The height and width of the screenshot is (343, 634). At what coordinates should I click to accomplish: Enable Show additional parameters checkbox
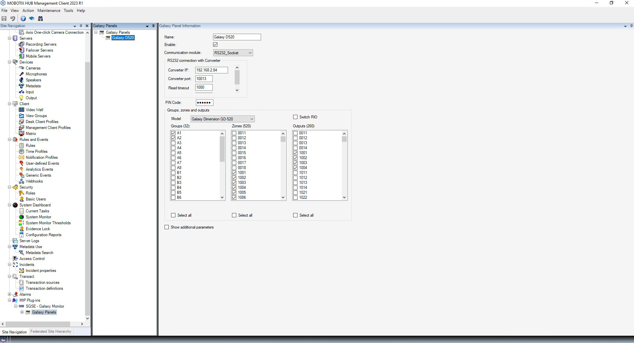pos(167,227)
